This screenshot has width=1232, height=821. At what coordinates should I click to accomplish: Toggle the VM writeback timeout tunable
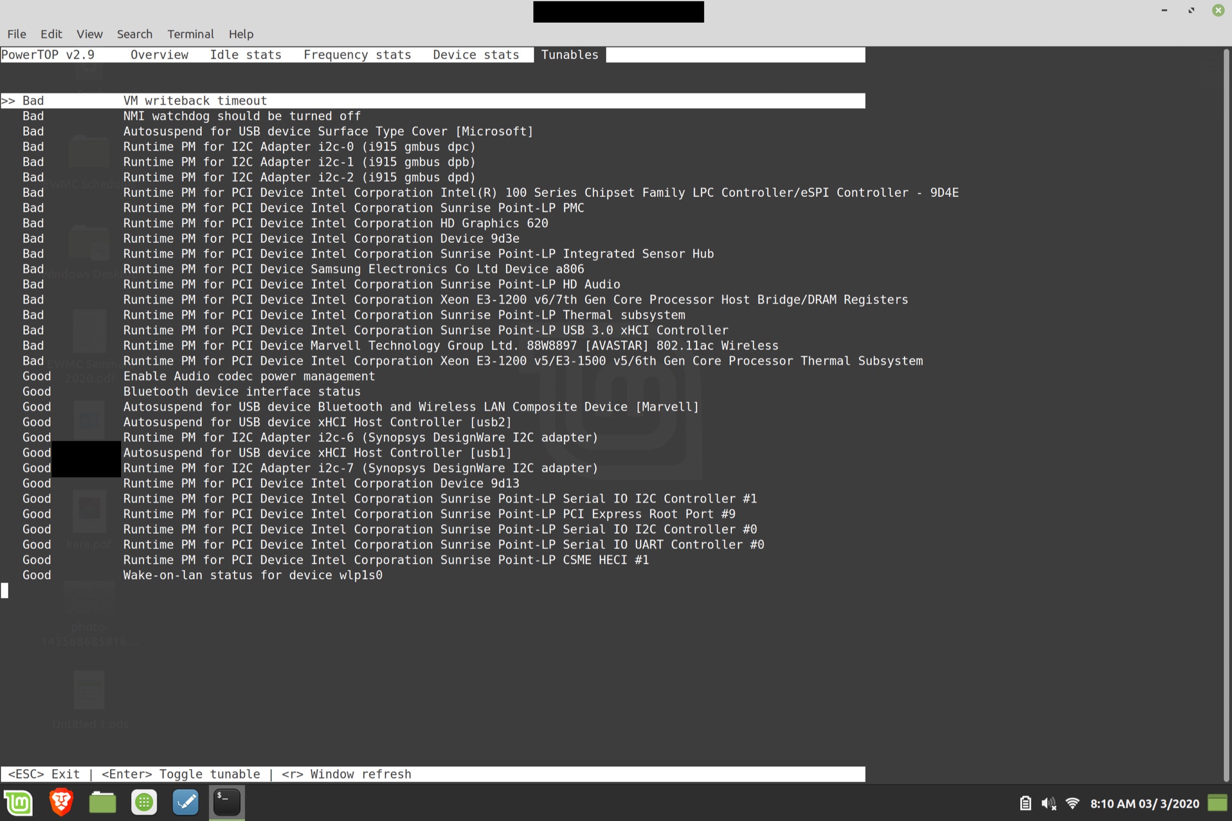pyautogui.click(x=195, y=100)
